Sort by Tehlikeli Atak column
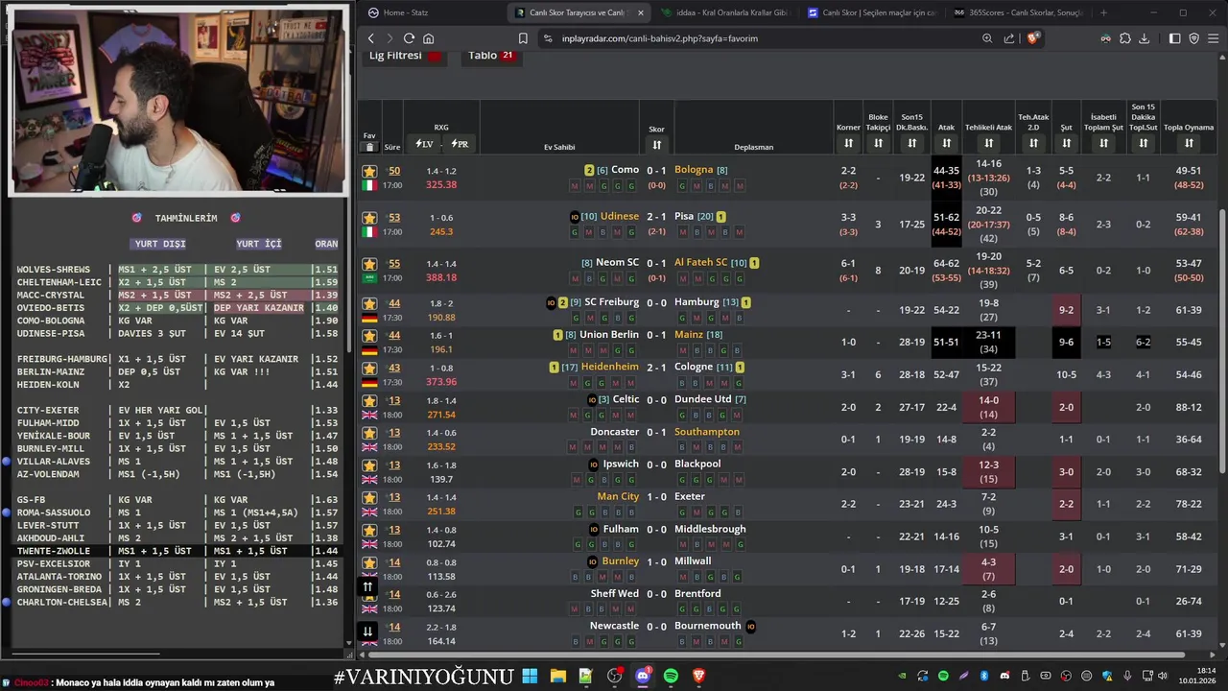Screen dimensions: 1228x691 988,143
